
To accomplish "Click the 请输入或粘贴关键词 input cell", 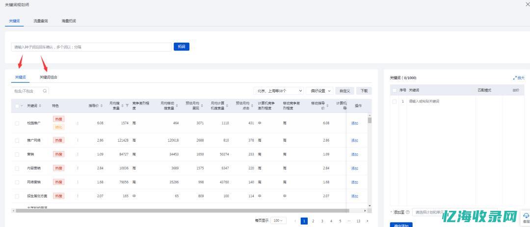I will (x=441, y=101).
